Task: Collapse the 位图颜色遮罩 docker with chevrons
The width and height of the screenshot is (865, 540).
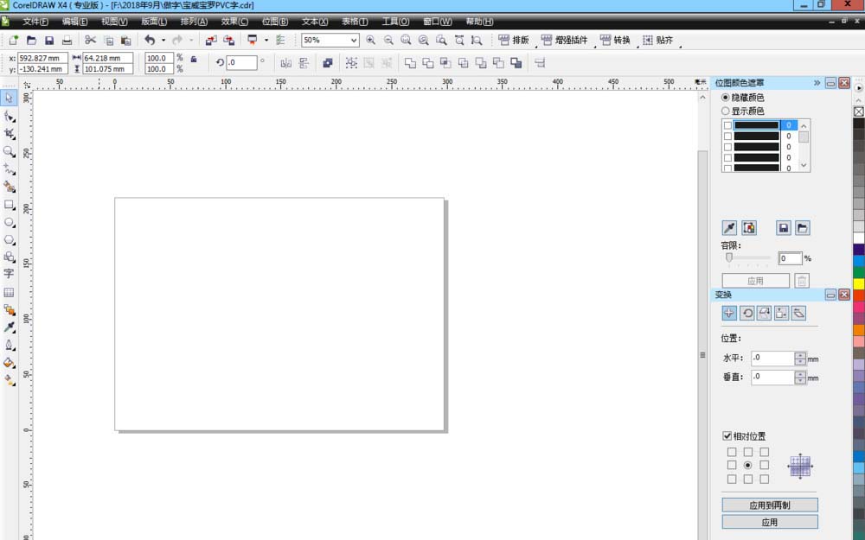Action: click(817, 83)
